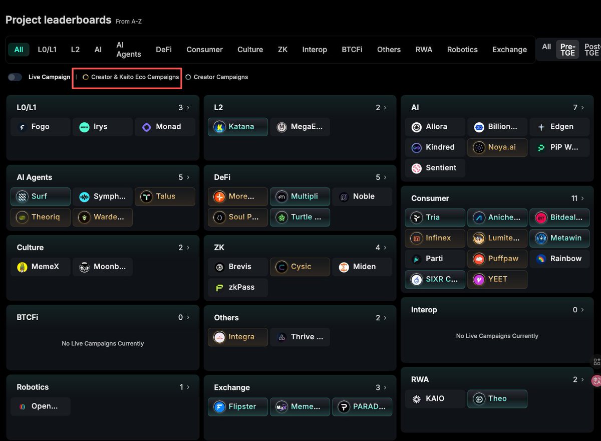Screen dimensions: 601x441
Task: Click the KAIO logo icon
Action: click(417, 399)
